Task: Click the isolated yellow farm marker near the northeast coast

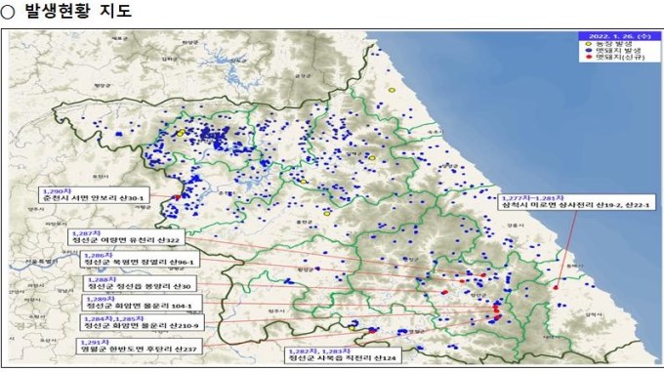Action: [392, 90]
